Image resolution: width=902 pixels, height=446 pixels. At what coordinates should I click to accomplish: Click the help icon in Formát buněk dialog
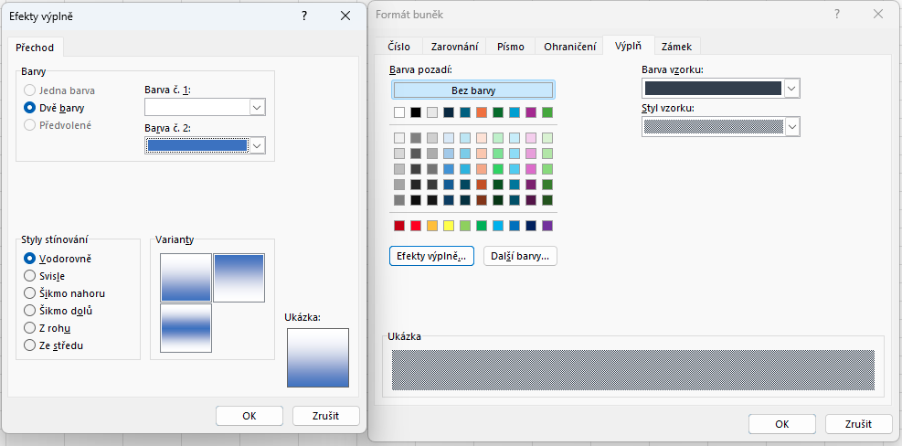[x=836, y=15]
